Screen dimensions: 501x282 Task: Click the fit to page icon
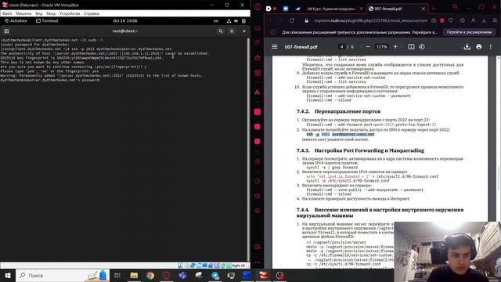tap(411, 47)
